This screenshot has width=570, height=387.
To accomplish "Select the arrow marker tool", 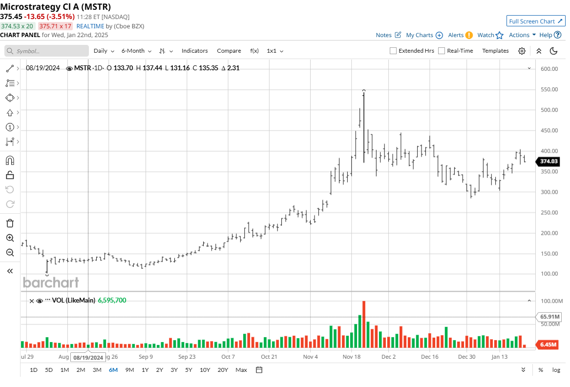I will [x=10, y=113].
